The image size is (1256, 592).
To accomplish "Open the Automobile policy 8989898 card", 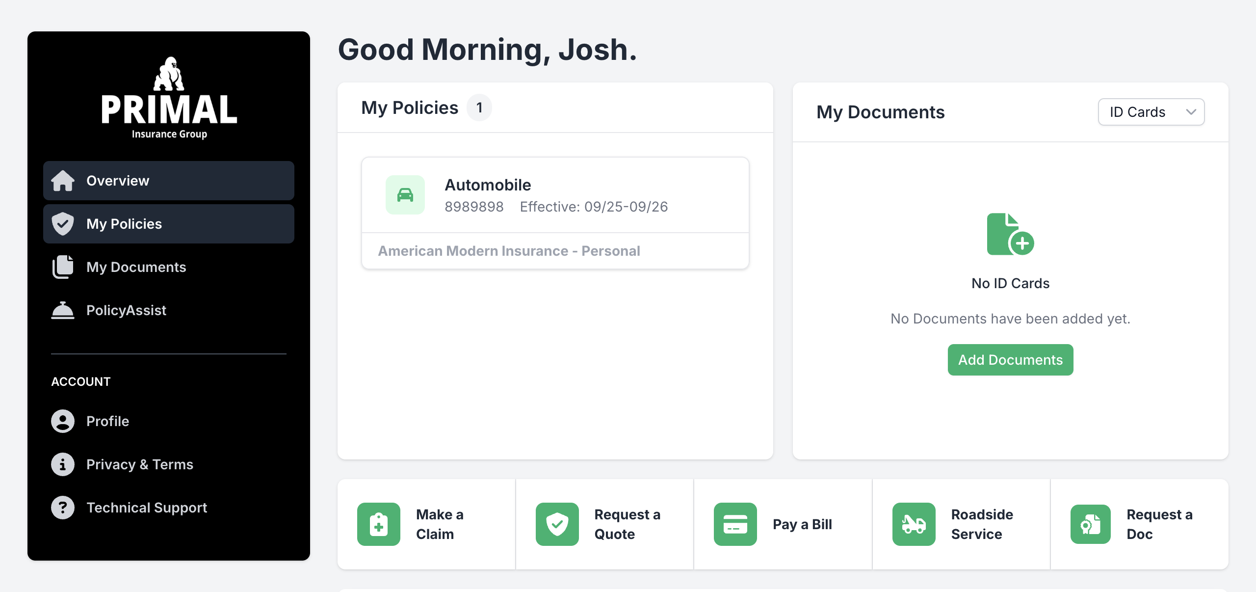I will [555, 195].
